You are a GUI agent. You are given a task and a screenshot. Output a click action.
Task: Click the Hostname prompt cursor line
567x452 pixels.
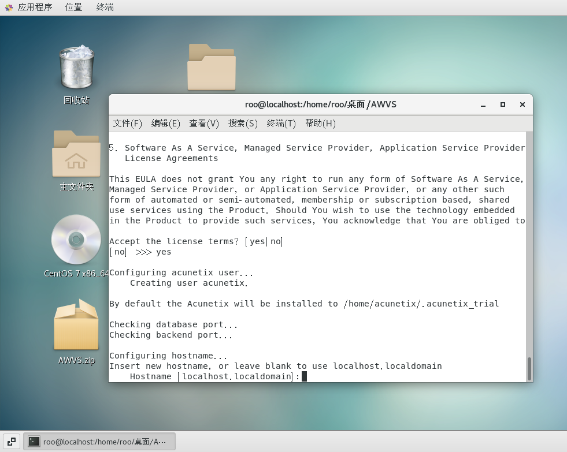[218, 376]
